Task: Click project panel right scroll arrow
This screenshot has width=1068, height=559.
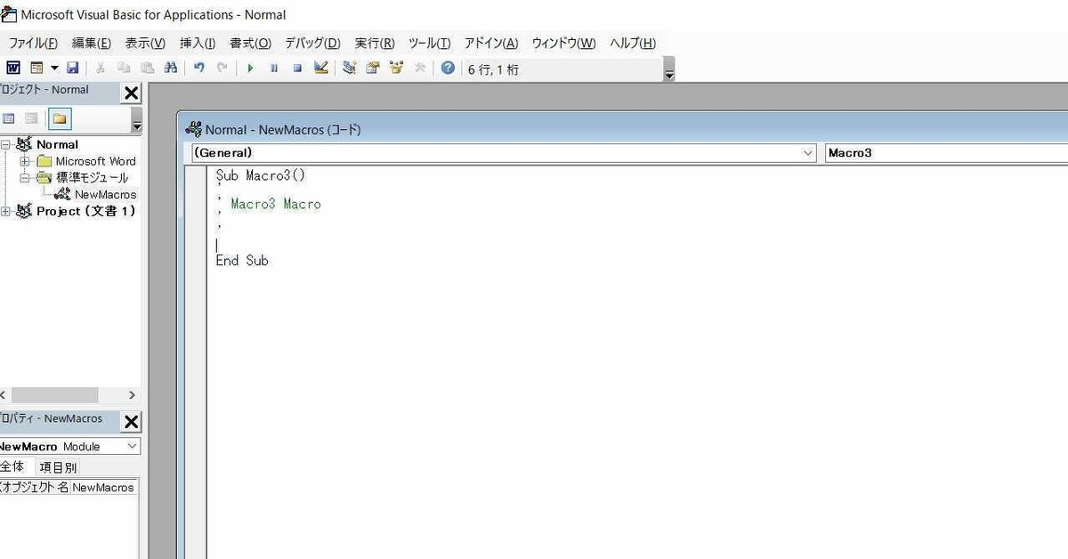Action: (x=132, y=395)
